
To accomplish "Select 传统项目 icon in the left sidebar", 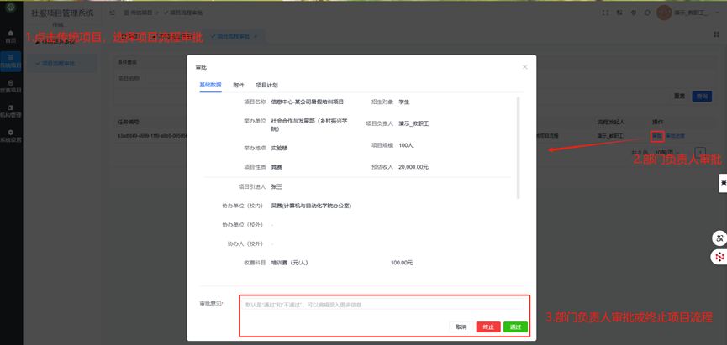I will (11, 61).
